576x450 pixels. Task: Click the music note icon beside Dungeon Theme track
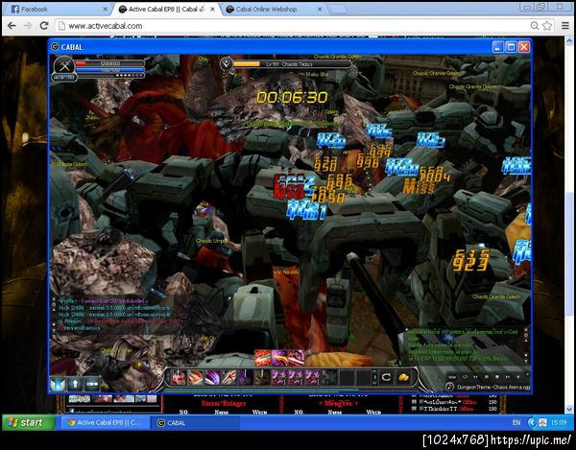tap(449, 387)
